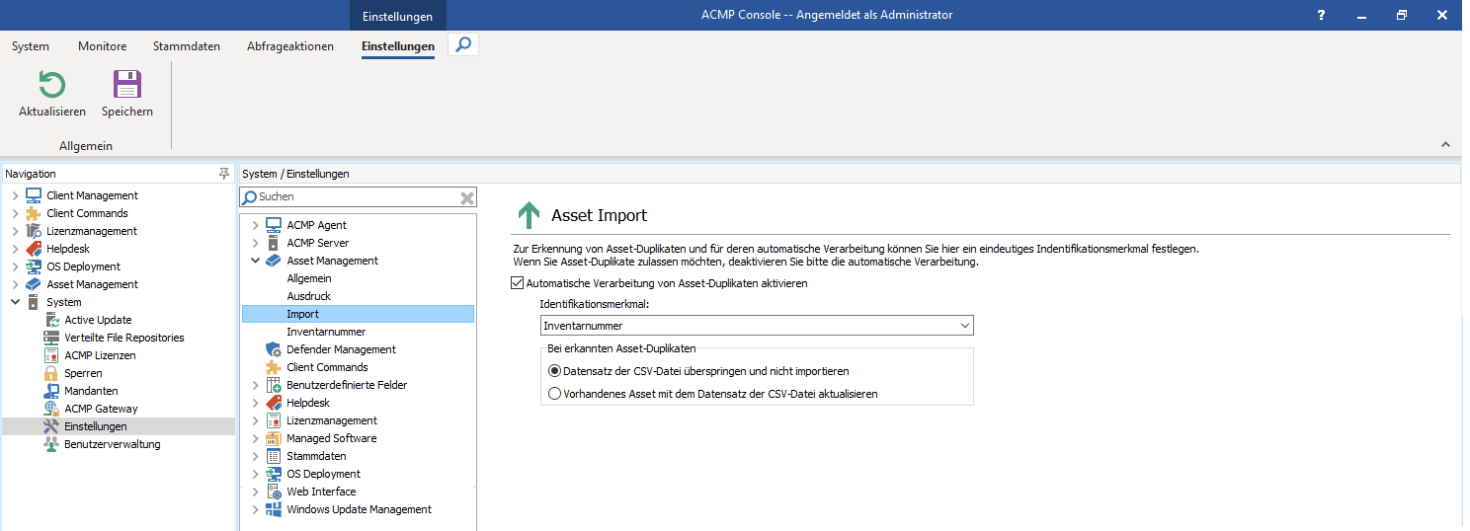Click the Benutzerdefinierte Felder icon
This screenshot has width=1470, height=531.
tap(274, 385)
